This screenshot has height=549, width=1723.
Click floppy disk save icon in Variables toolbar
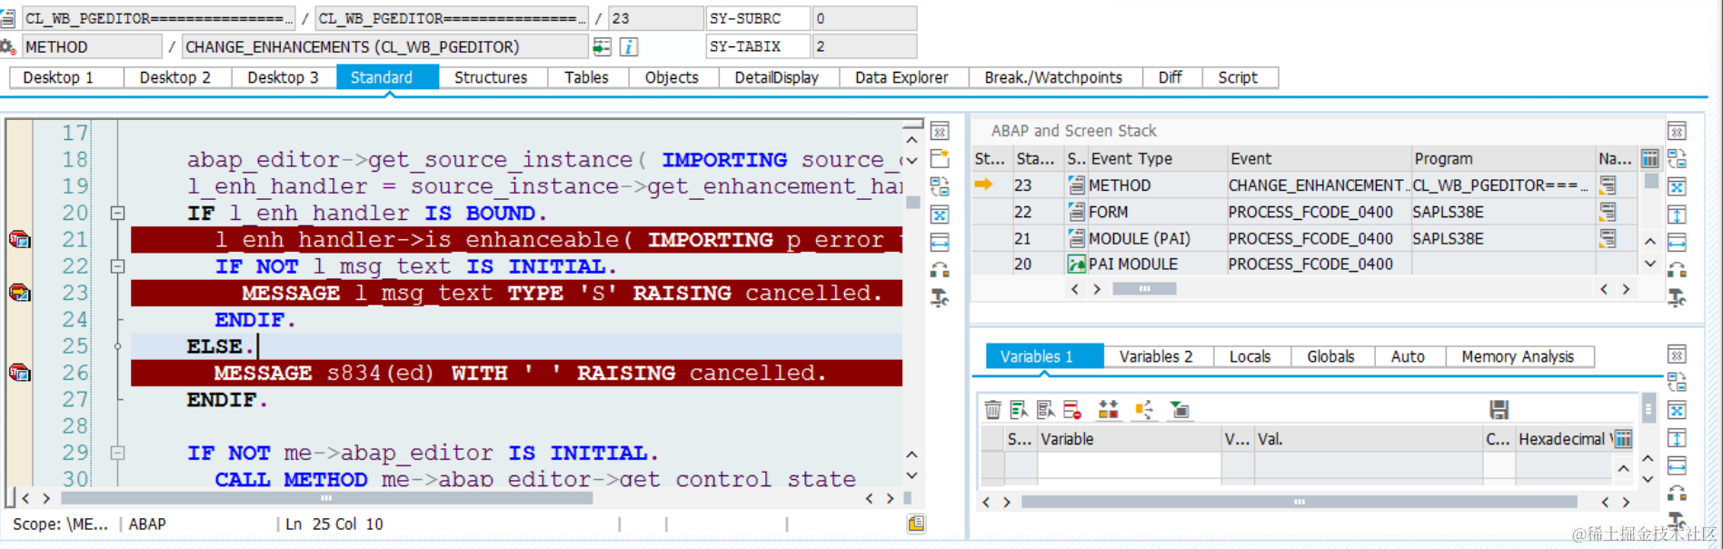[1499, 410]
